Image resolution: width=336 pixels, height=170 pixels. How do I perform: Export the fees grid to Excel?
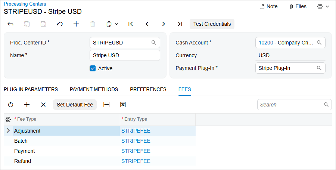(123, 105)
